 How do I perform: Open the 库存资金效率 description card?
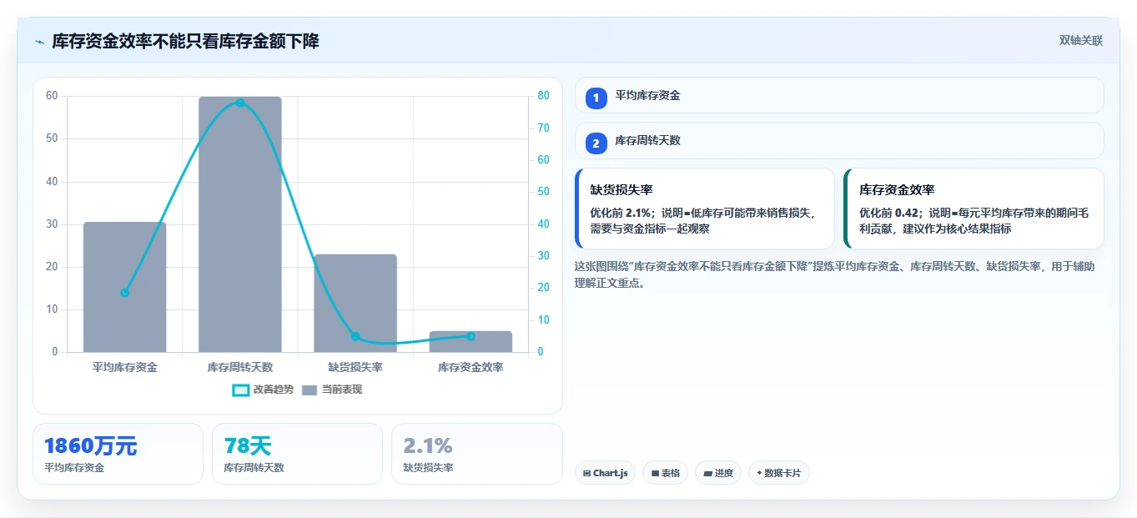click(973, 209)
